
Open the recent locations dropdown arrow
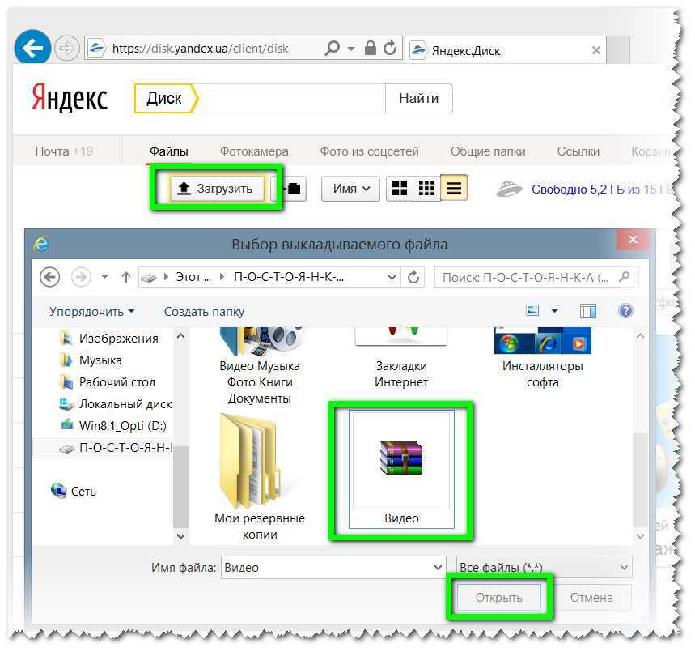[x=104, y=277]
